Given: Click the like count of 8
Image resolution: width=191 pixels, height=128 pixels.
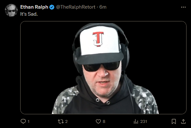Looking at the screenshot, I should pos(104,122).
